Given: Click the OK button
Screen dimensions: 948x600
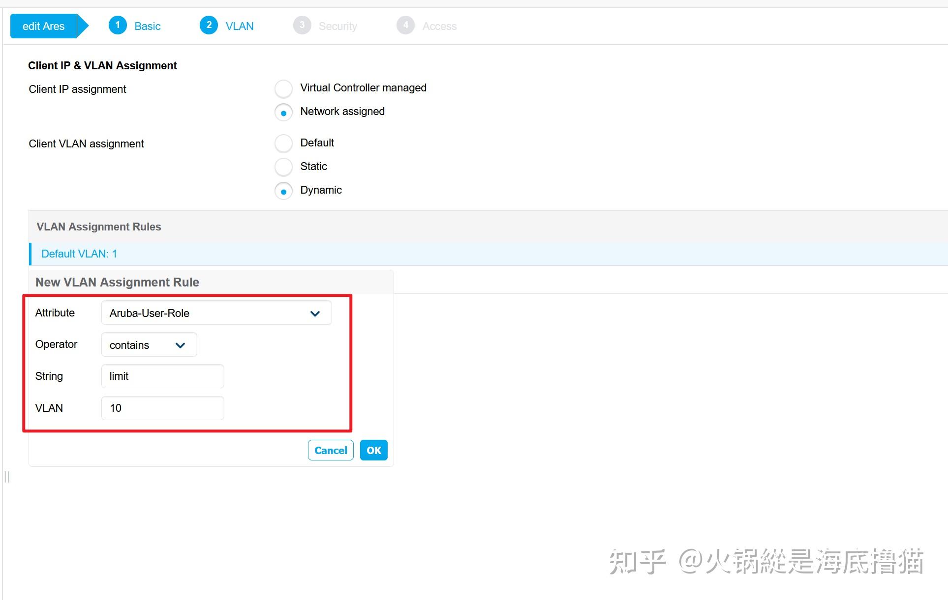Looking at the screenshot, I should 373,450.
